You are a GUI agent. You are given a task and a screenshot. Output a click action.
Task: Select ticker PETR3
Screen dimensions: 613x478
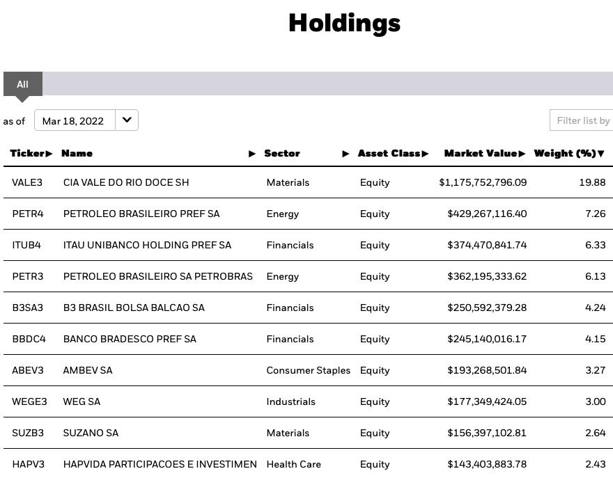[x=28, y=276]
